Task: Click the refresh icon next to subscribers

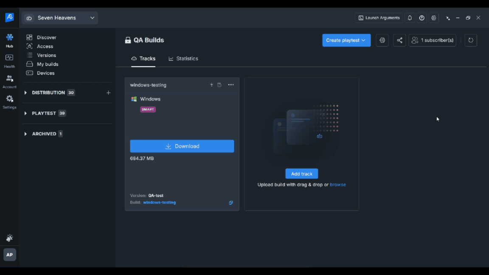Action: click(471, 40)
